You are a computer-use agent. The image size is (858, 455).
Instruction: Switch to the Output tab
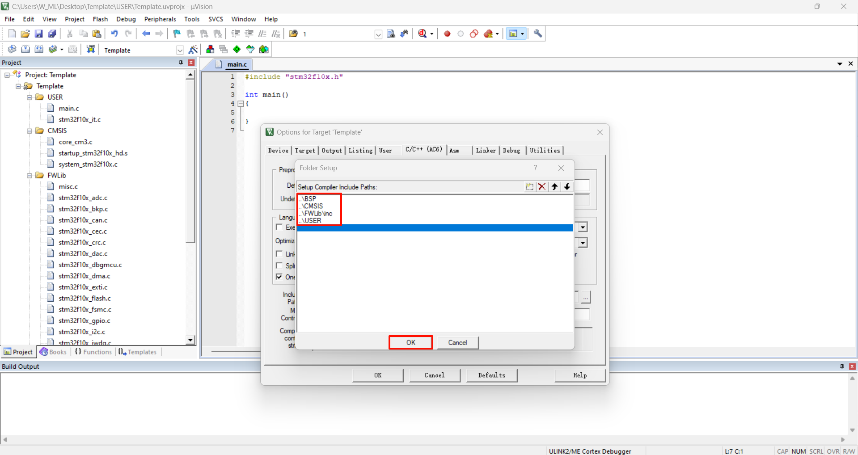(332, 151)
